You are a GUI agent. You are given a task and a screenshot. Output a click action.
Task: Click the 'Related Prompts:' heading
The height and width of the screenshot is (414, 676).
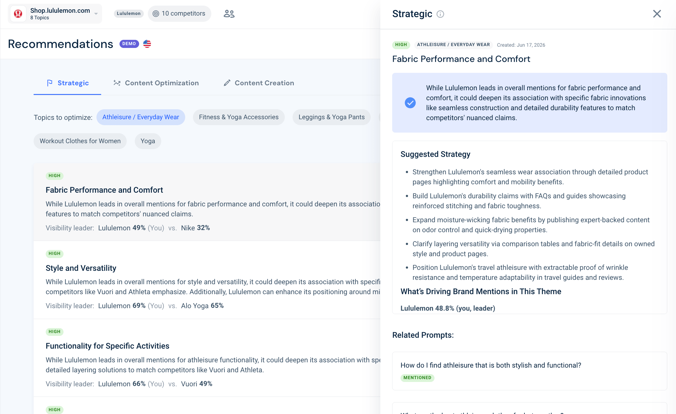coord(423,335)
